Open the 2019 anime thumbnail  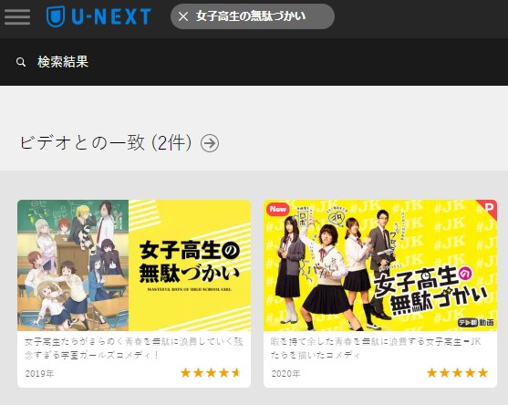[x=134, y=265]
